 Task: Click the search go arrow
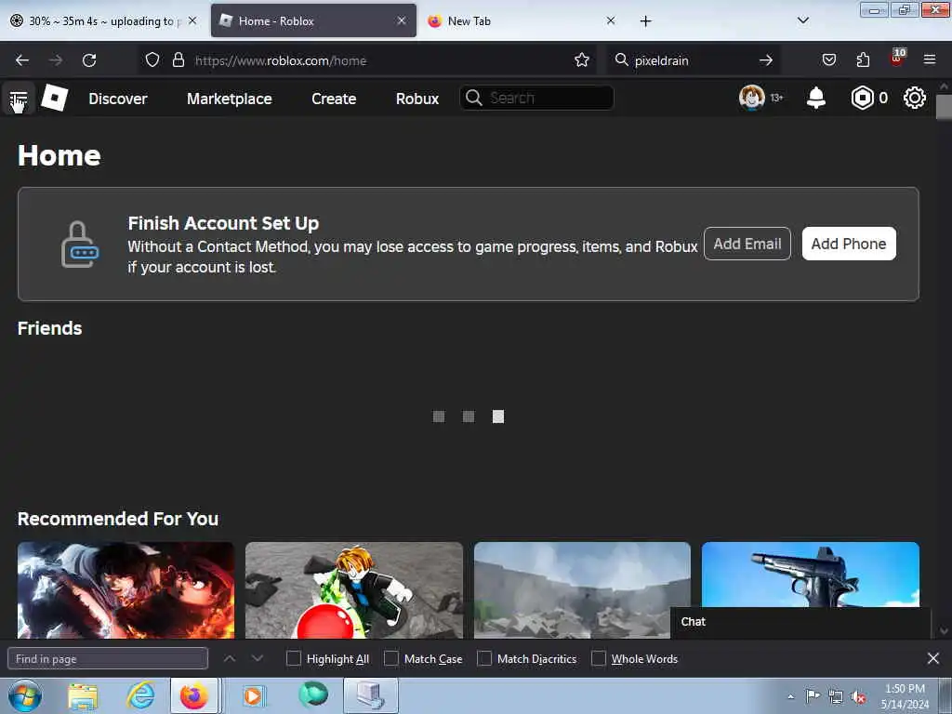pos(766,60)
